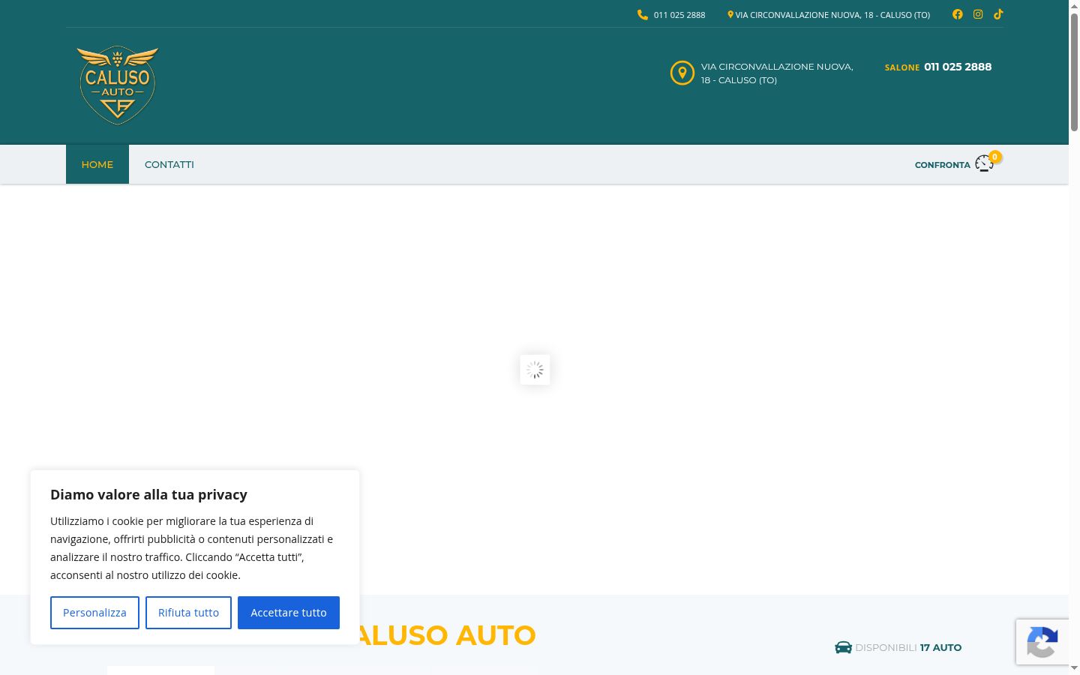
Task: Click the phone handset icon in top bar
Action: [x=643, y=15]
